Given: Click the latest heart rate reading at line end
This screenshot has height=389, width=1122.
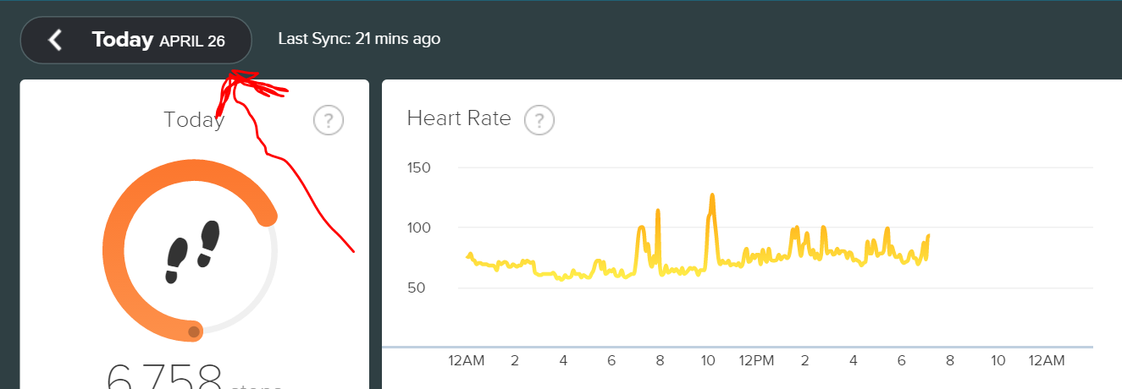Looking at the screenshot, I should tap(928, 236).
